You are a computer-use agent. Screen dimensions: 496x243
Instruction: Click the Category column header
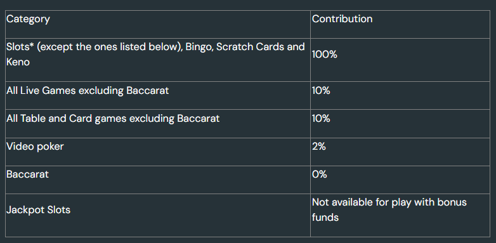click(x=28, y=19)
